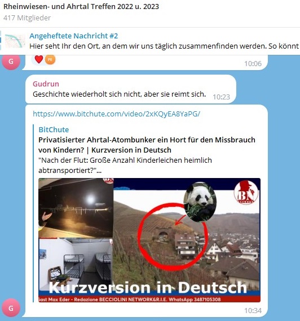Open the BitChute site name in preview

(x=54, y=129)
